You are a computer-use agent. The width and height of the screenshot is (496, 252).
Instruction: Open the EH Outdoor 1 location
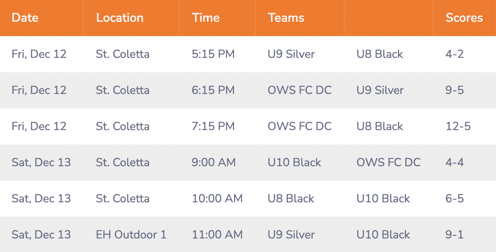click(131, 235)
